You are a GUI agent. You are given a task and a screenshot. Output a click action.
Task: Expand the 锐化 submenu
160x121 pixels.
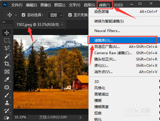[x=124, y=119]
